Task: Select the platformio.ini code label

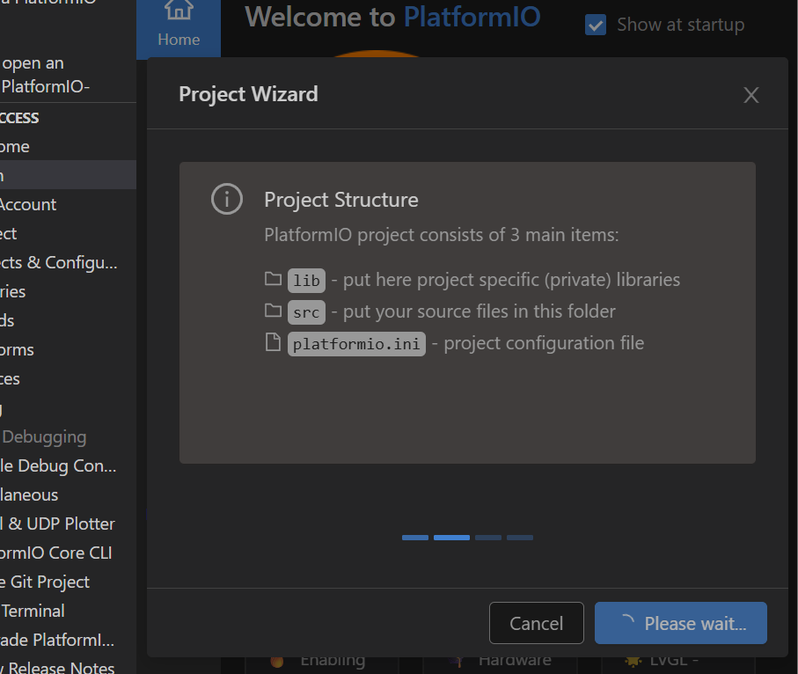Action: (356, 344)
